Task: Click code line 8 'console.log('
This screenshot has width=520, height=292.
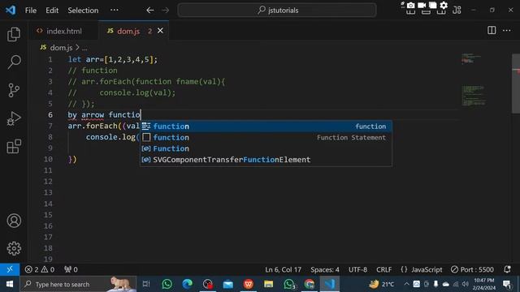Action: pyautogui.click(x=113, y=137)
